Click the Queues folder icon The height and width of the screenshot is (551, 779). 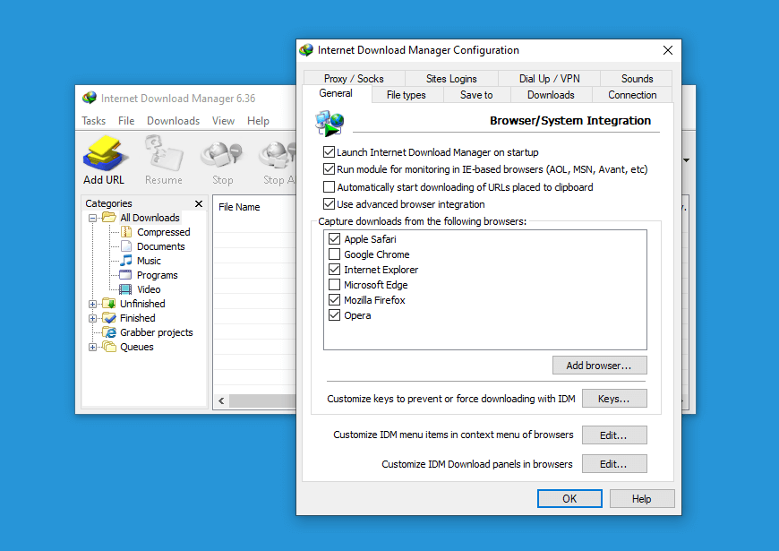pyautogui.click(x=109, y=346)
